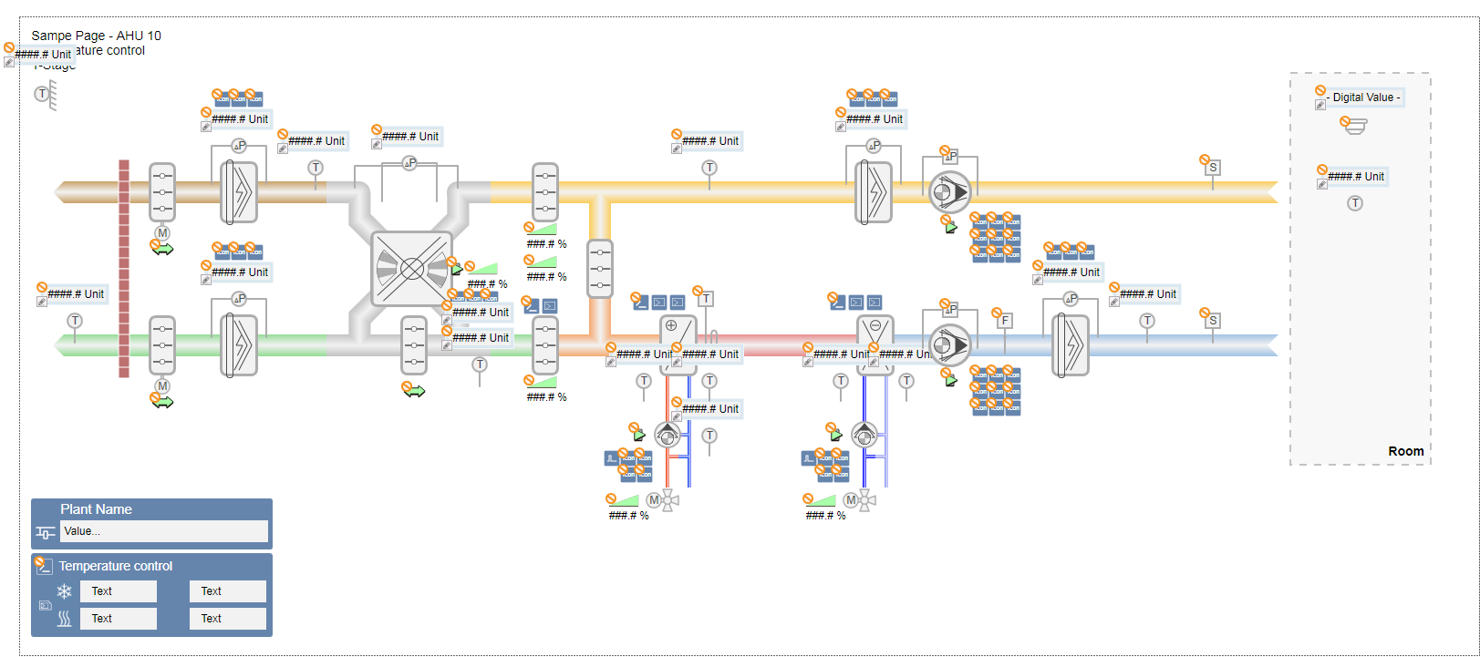Select the vertical bypass damper
This screenshot has width=1480, height=657.
pyautogui.click(x=600, y=269)
